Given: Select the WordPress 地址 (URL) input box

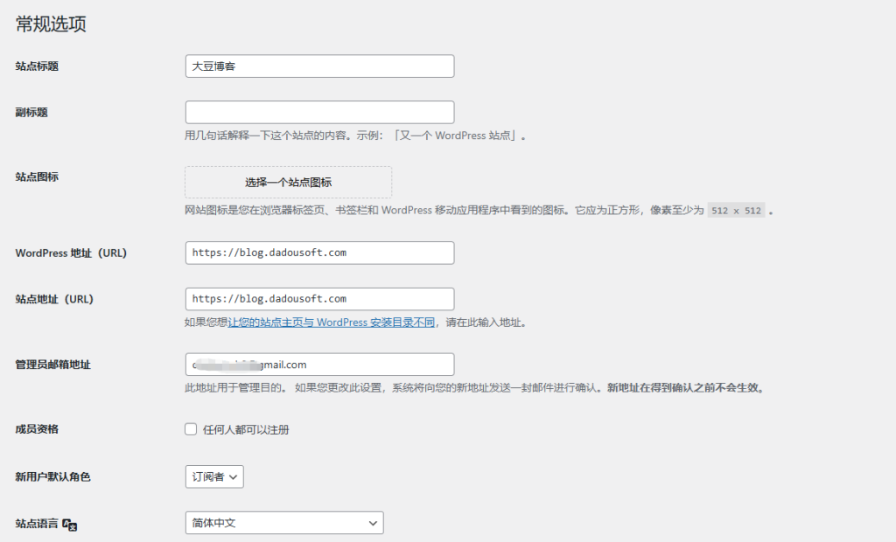Looking at the screenshot, I should [319, 253].
